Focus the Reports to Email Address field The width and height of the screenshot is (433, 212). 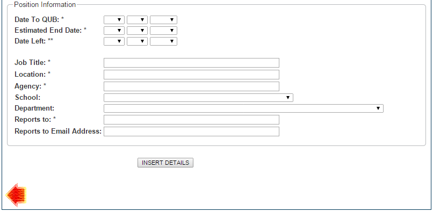click(191, 131)
